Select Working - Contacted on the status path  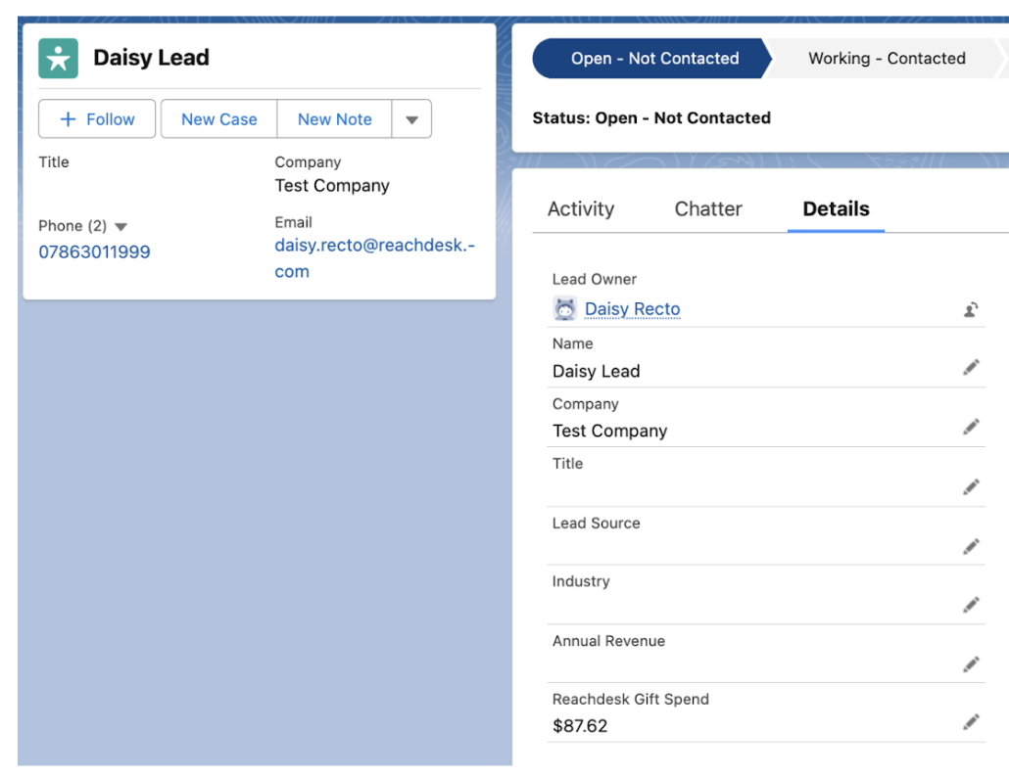click(886, 58)
